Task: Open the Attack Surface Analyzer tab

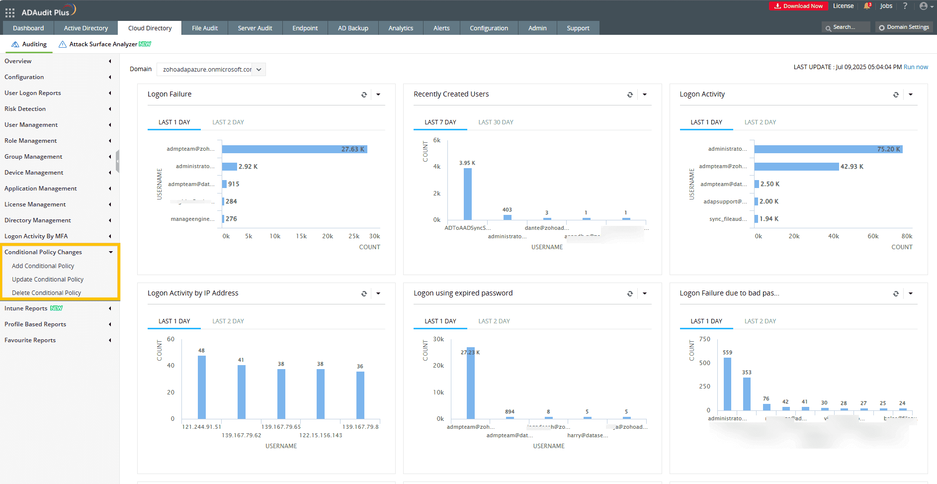Action: pyautogui.click(x=104, y=44)
